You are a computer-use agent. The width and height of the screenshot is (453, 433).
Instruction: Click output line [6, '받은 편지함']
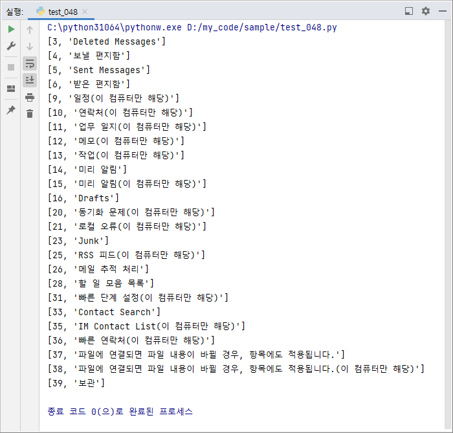[x=89, y=84]
